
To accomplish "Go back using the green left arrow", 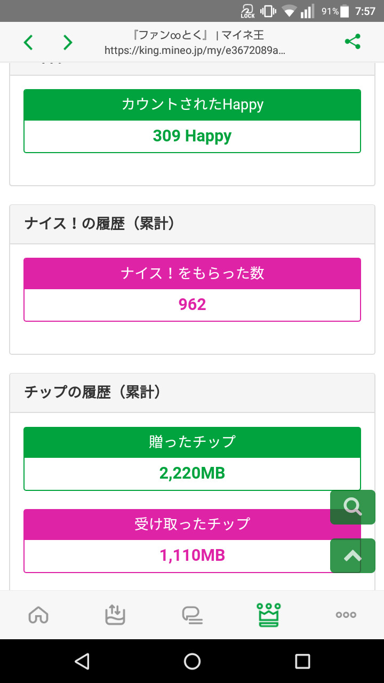I will coord(28,42).
